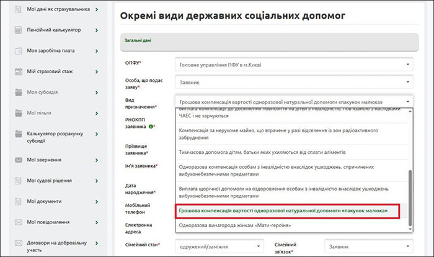Screen dimensions: 434x257
Task: Click the dropdown list scroll down arrow
Action: (410, 229)
